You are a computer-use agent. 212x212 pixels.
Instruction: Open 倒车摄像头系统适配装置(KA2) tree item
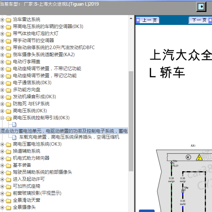44,54
